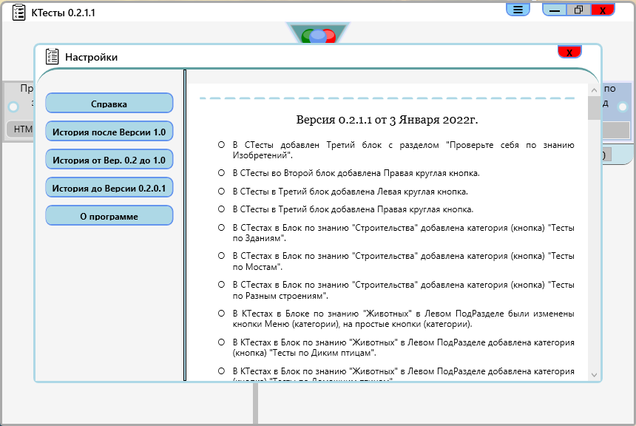Viewport: 636px width, 426px height.
Task: Restore down the КТесты main window
Action: (579, 10)
